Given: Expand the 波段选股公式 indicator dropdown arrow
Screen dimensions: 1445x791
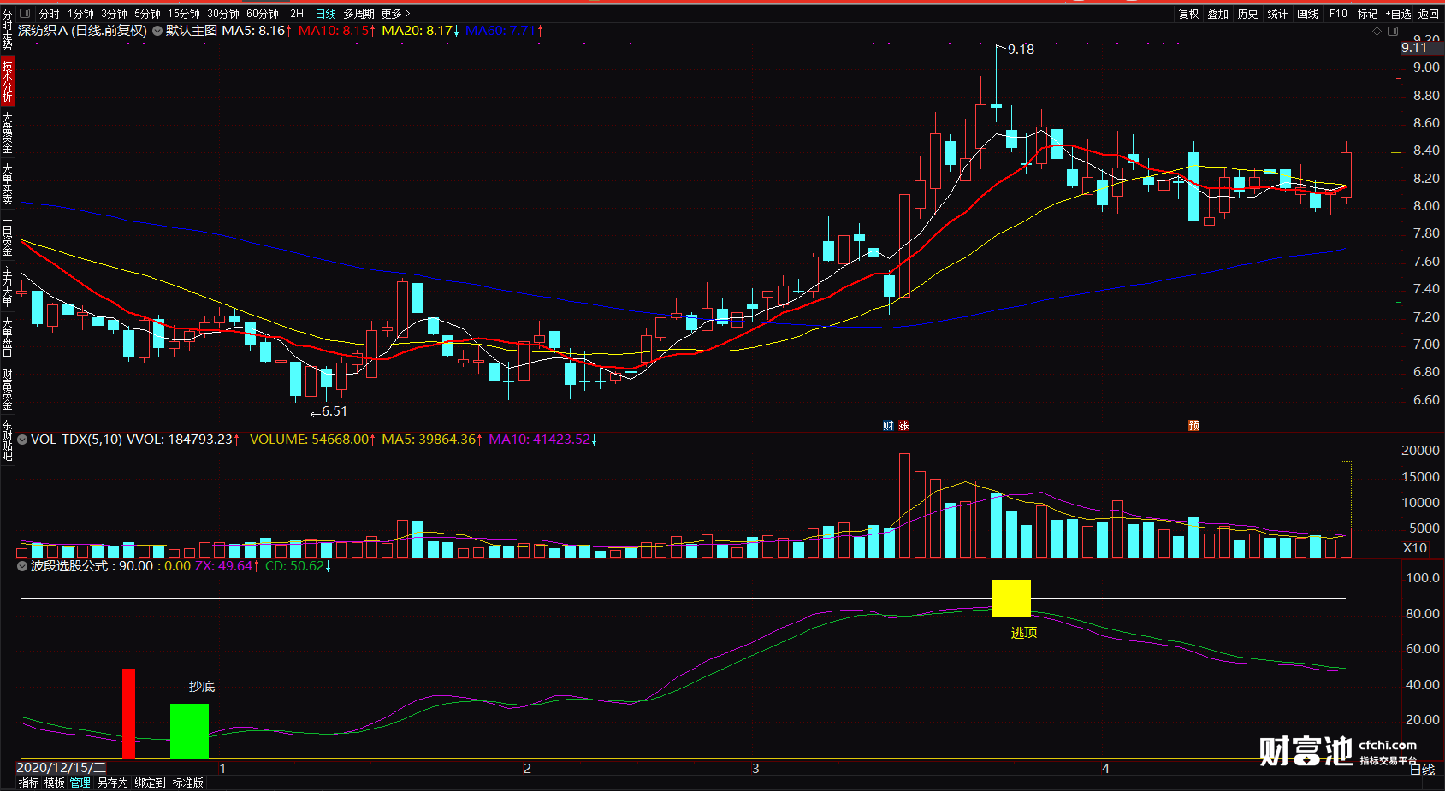Looking at the screenshot, I should coord(22,566).
